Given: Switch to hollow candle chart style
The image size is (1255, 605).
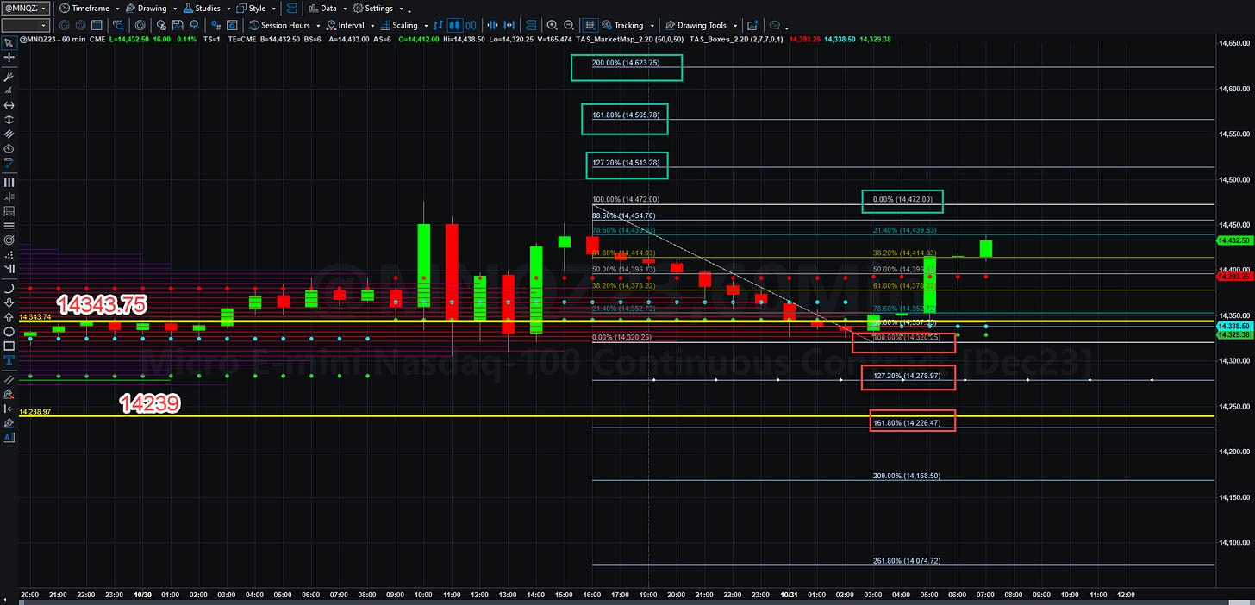Looking at the screenshot, I should pos(471,26).
